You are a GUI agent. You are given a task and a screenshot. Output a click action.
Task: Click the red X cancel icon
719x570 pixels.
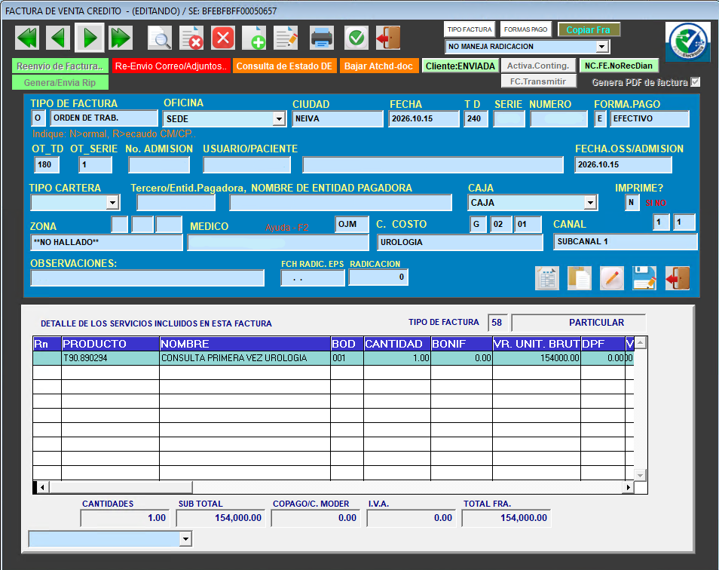[x=223, y=38]
